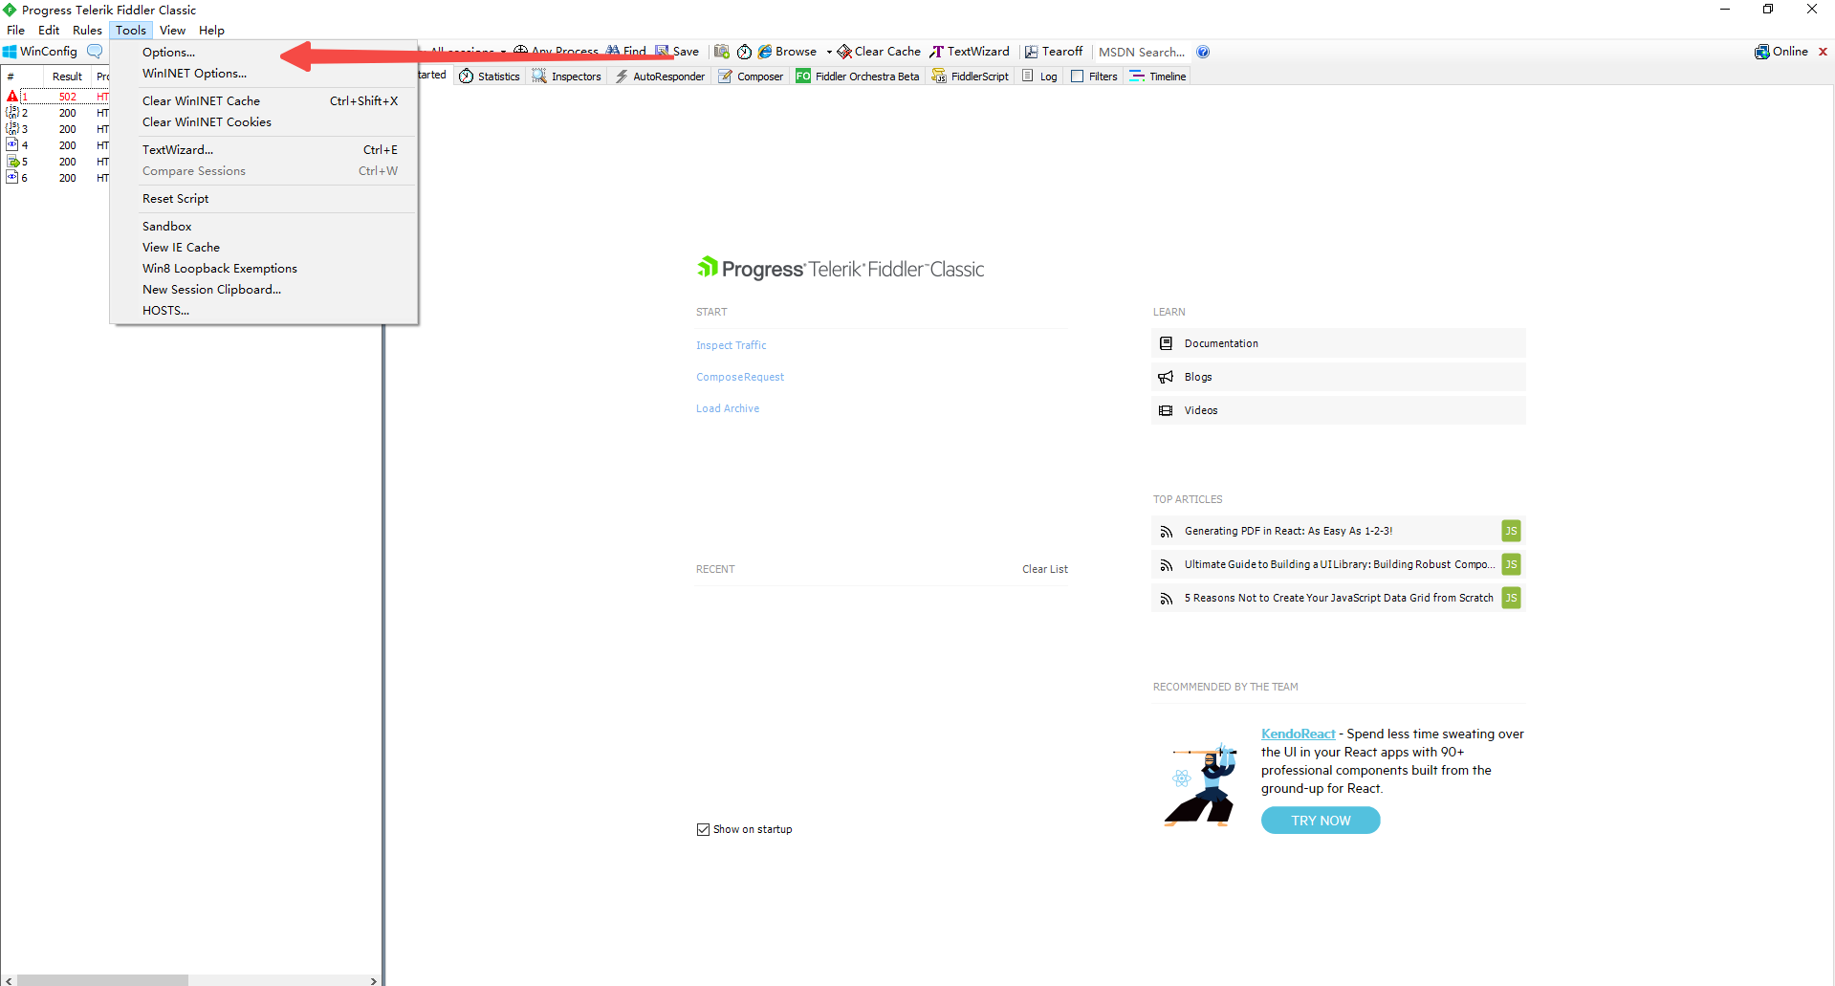Image resolution: width=1835 pixels, height=986 pixels.
Task: Click the Online status indicator icon
Action: (1761, 52)
